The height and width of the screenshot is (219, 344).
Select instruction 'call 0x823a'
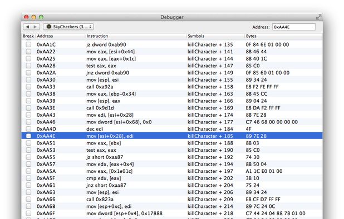coord(100,200)
